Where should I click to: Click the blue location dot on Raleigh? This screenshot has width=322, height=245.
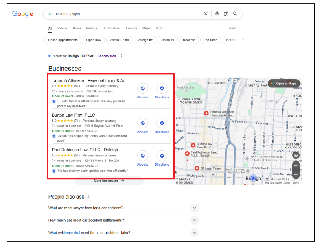coord(253,178)
